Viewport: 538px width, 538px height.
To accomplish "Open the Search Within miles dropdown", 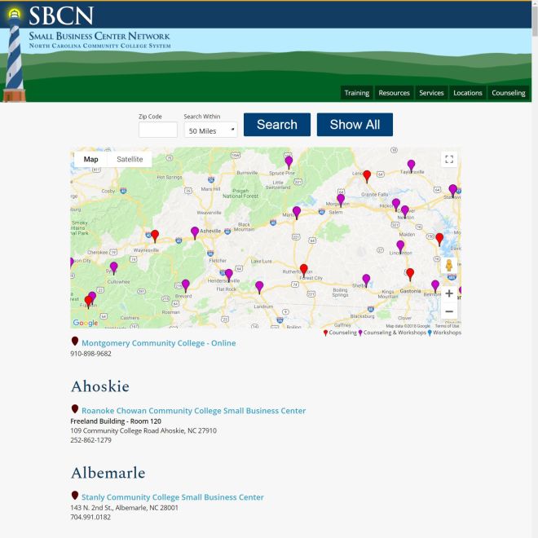I will tap(210, 130).
